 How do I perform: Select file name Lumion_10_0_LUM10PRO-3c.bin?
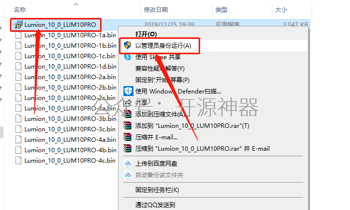click(70, 129)
